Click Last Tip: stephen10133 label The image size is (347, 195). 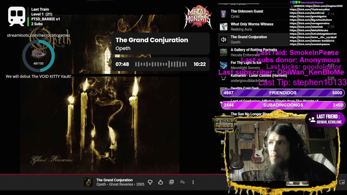point(302,82)
